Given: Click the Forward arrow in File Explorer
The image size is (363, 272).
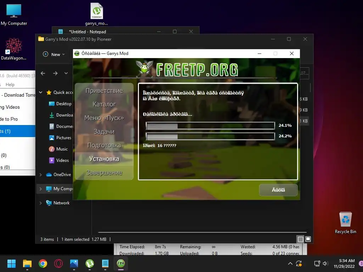Looking at the screenshot, I should tap(55, 73).
